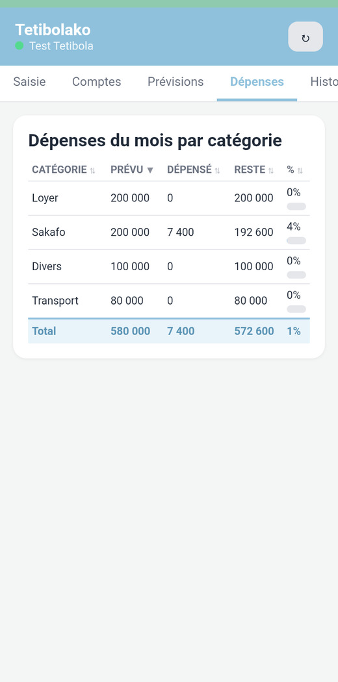Click the Divers category row
Screen dimensions: 338x682
169,266
